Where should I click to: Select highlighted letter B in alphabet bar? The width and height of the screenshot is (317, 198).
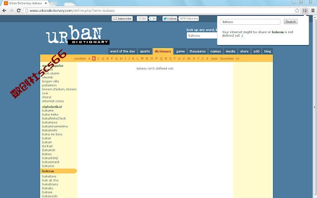pyautogui.click(x=94, y=58)
